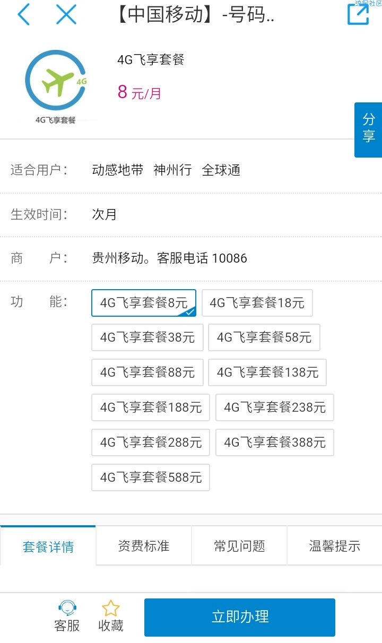Tap the 8元/月 price text
Screen dimensions: 382x643
pos(139,93)
